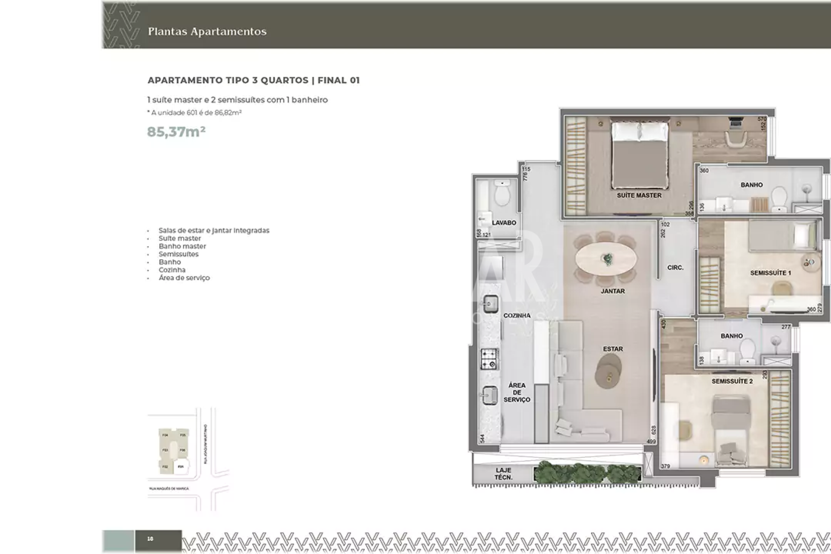Click the '1 suíte master e 2 semissuítes' subtitle
Image resolution: width=831 pixels, height=554 pixels.
point(238,100)
